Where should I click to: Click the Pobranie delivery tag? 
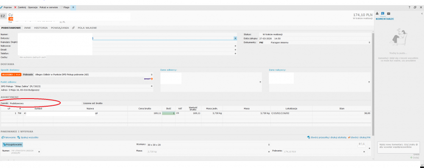click(28, 74)
